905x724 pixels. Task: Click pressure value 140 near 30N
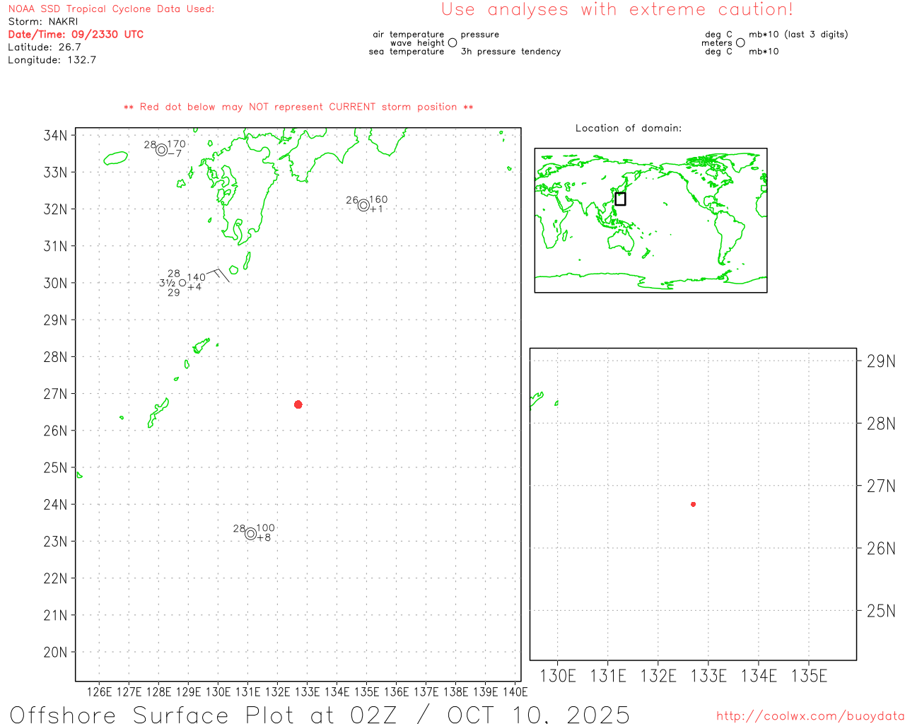pos(197,278)
